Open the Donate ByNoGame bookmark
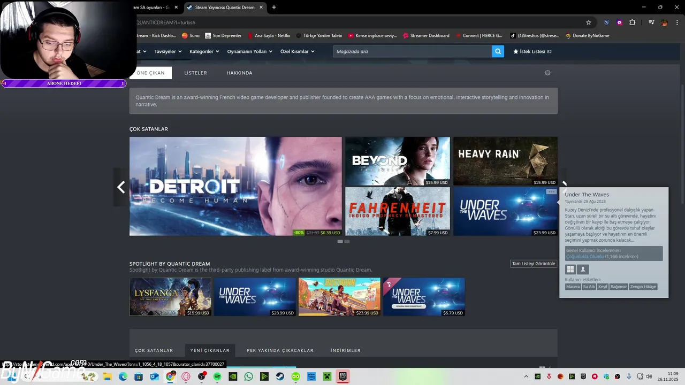The width and height of the screenshot is (685, 385). pos(587,36)
